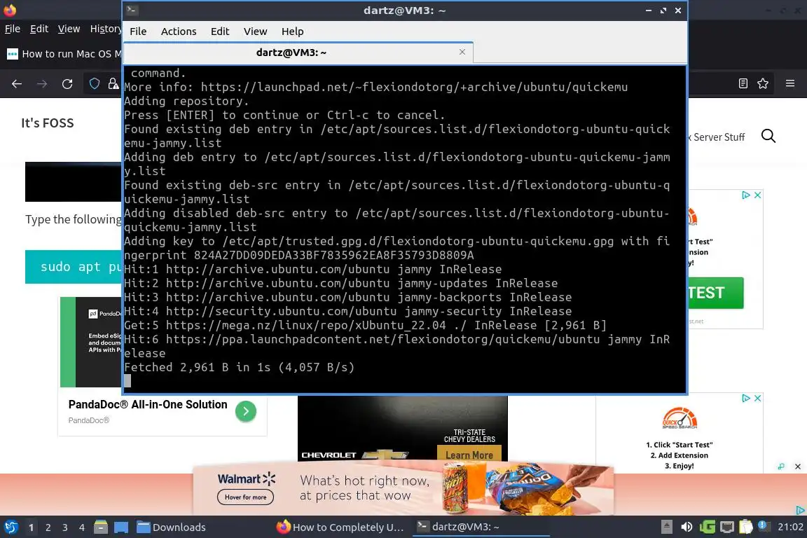
Task: Click the sudo apt code block
Action: 74,267
